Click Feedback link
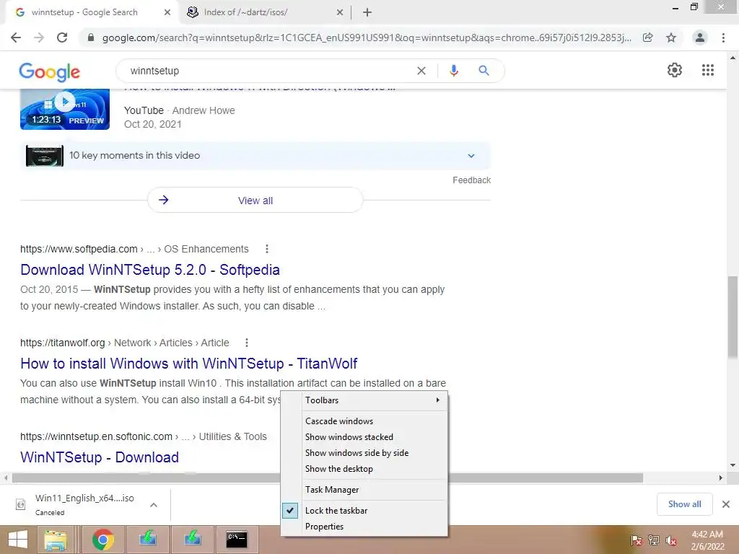 click(471, 180)
